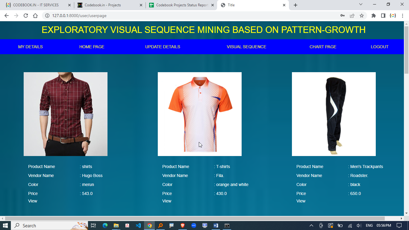Open Chrome three-dot menu

pyautogui.click(x=402, y=16)
